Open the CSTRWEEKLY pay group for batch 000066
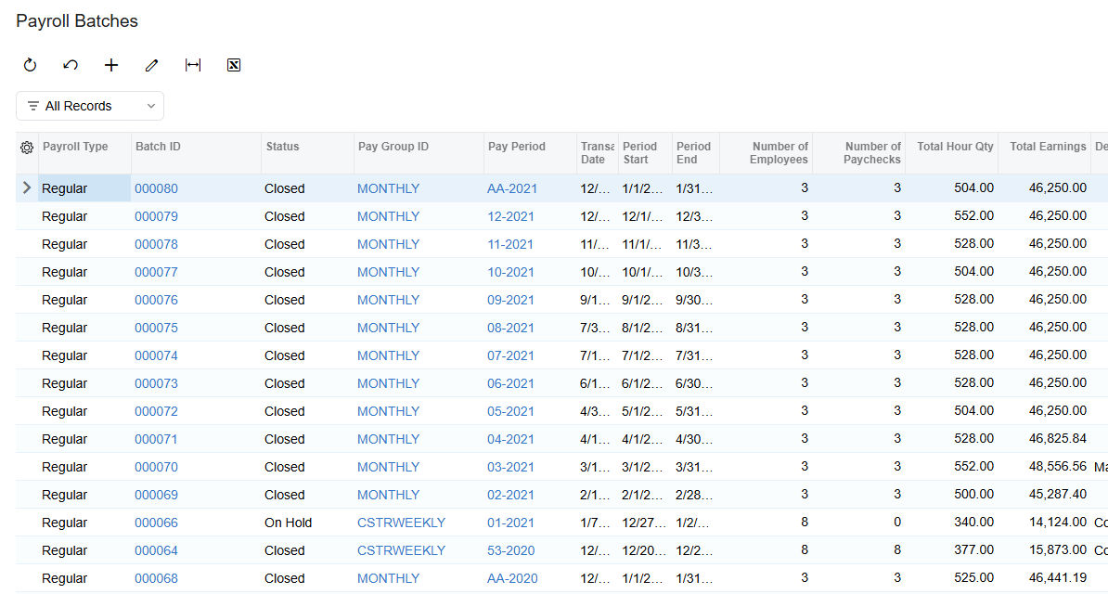 coord(402,523)
